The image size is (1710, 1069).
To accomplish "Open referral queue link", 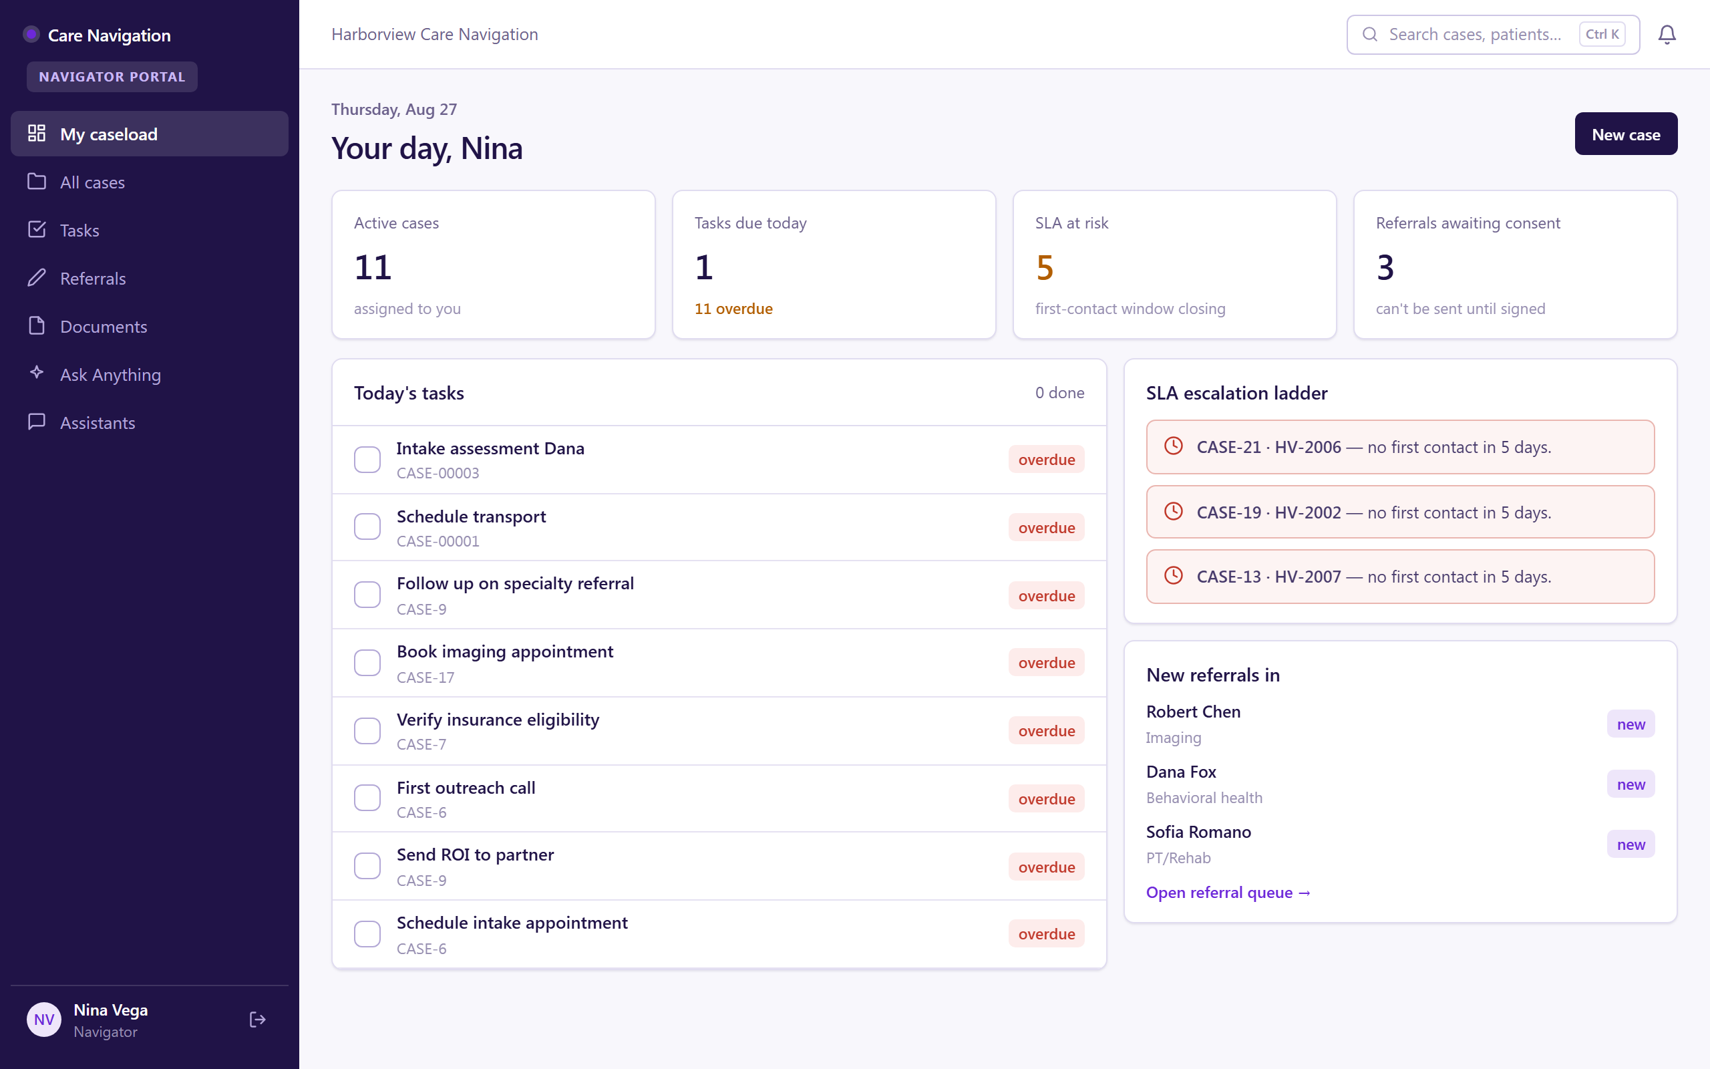I will tap(1228, 892).
